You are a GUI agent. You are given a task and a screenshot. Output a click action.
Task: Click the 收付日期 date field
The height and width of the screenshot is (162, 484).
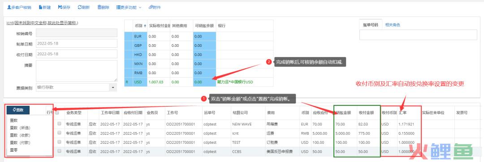77,54
